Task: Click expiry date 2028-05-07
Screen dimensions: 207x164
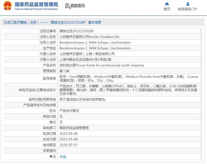Action: (68, 145)
